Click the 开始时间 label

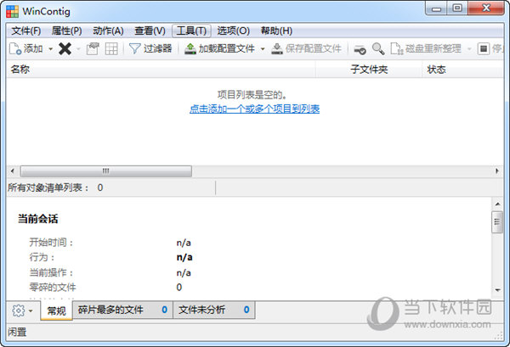point(51,243)
